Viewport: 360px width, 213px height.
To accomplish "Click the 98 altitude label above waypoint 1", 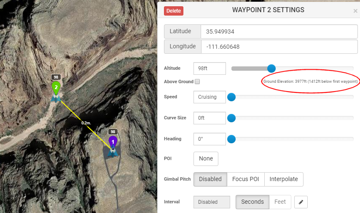I will pos(113,132).
